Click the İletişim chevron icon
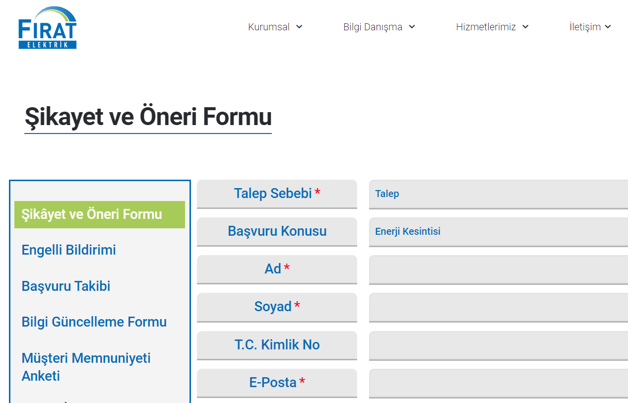 608,27
